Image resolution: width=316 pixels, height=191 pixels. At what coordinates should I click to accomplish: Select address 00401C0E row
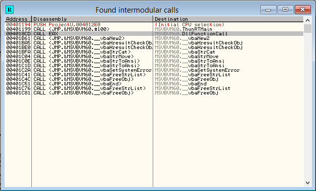coord(18,61)
